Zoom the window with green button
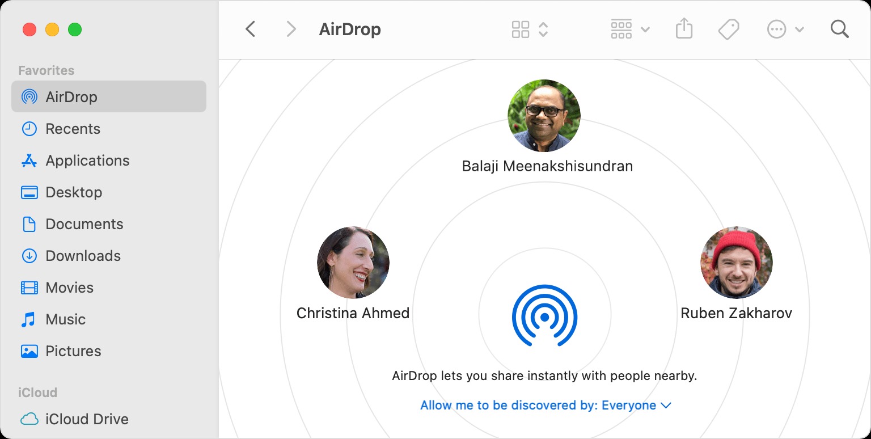 (75, 29)
